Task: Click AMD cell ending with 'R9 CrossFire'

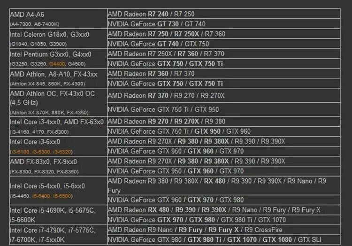Action: pos(224,230)
